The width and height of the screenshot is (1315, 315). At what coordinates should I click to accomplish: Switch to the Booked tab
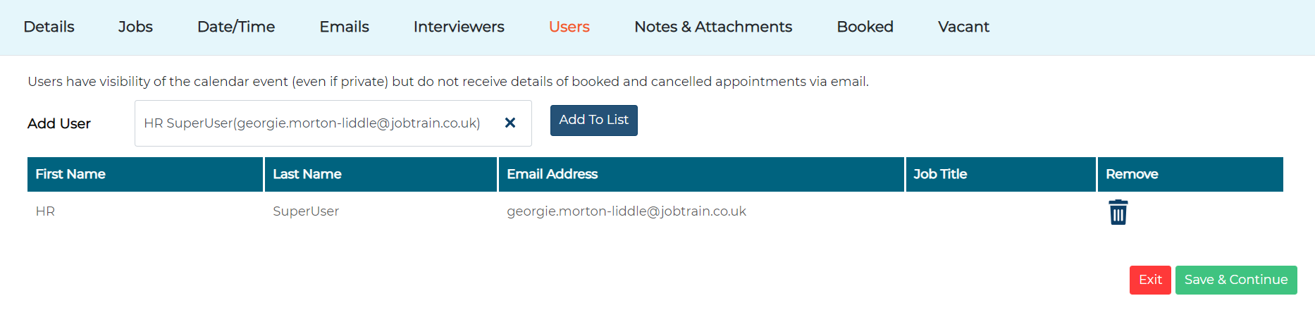865,27
